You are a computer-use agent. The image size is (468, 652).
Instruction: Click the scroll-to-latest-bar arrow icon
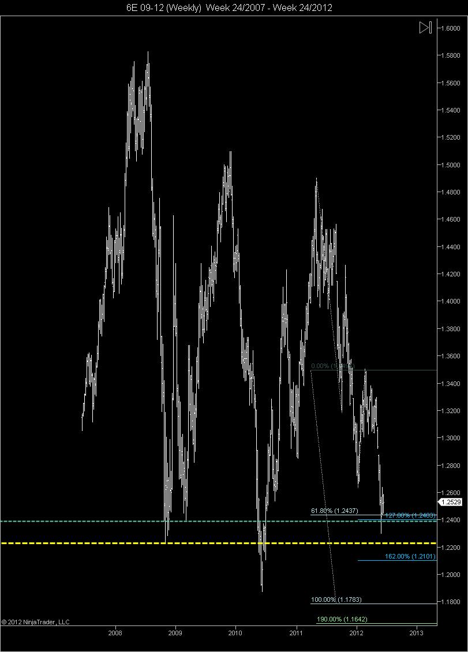[x=425, y=28]
